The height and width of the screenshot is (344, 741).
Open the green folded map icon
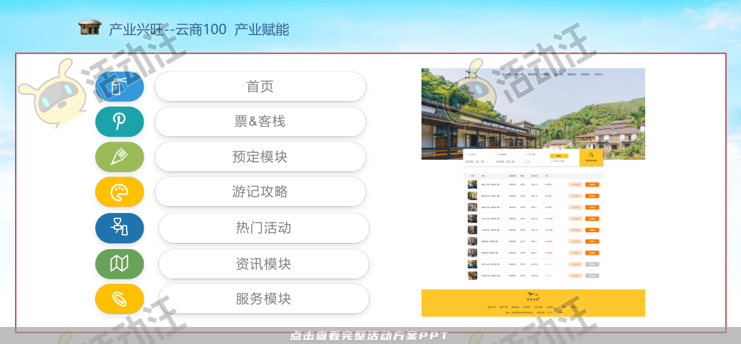point(119,263)
